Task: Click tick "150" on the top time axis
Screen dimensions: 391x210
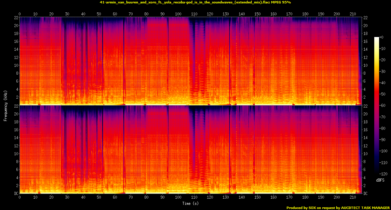Action: 257,14
